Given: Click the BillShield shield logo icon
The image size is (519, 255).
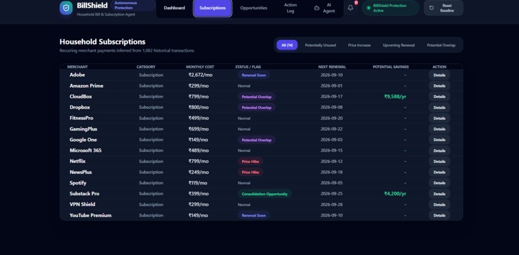Looking at the screenshot, I should pyautogui.click(x=66, y=8).
